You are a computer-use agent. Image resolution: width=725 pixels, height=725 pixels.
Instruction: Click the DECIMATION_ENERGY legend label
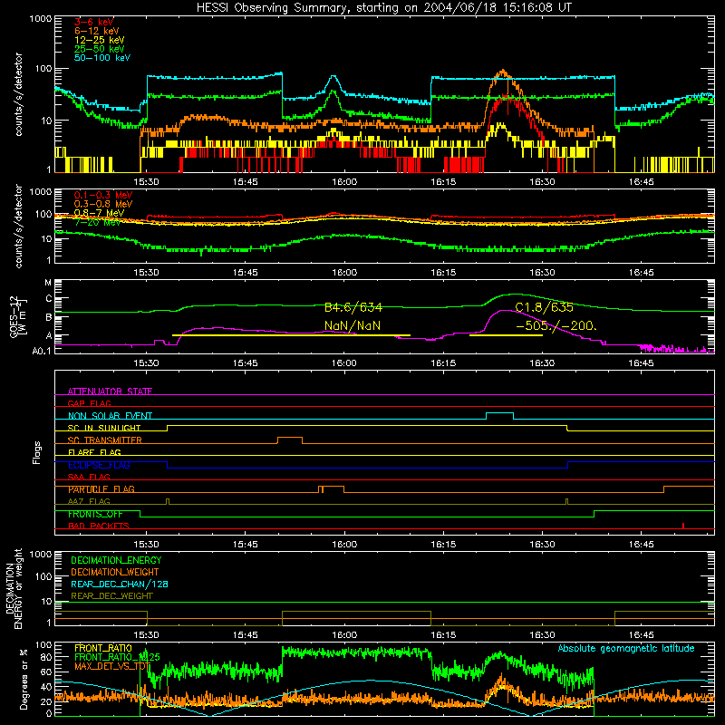(x=116, y=560)
